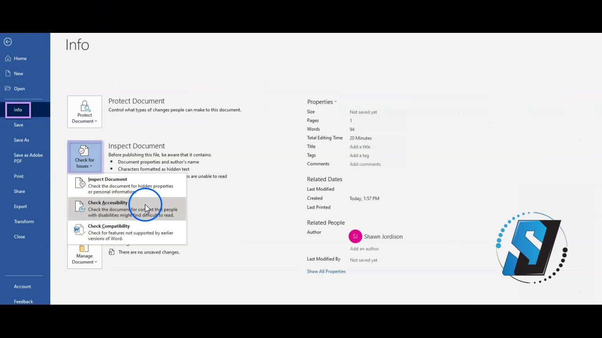
Task: Select Save in backstage menu
Action: pyautogui.click(x=18, y=125)
